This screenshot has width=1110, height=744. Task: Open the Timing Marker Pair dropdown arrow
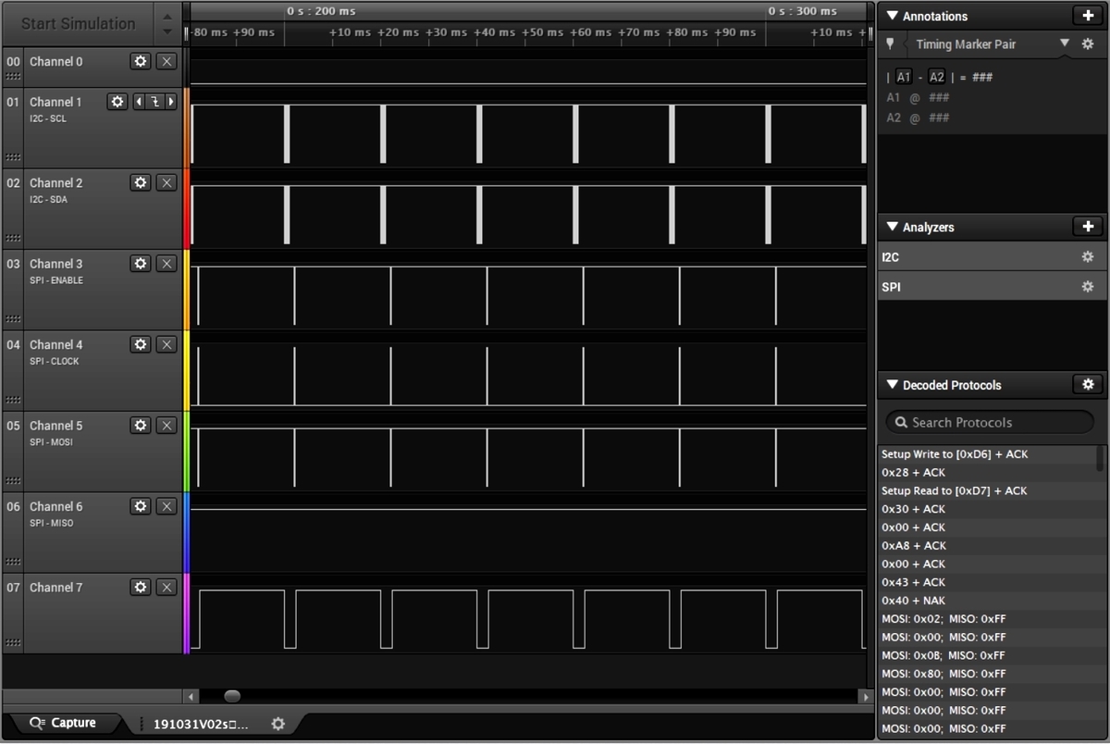[x=1065, y=43]
